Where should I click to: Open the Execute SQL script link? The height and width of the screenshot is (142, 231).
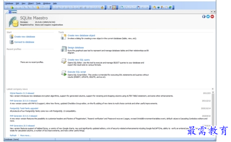click(77, 72)
